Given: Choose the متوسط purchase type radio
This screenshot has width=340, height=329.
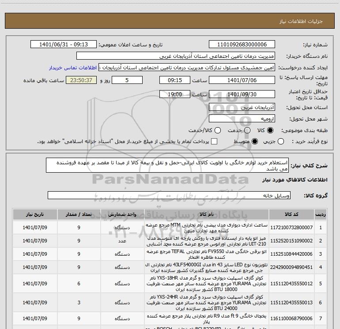Looking at the screenshot, I should click(x=255, y=142).
